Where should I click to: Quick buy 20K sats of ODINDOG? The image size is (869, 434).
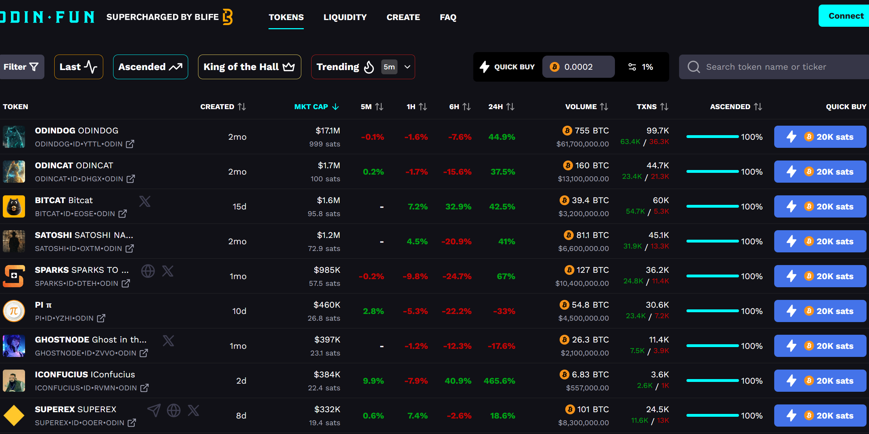(820, 137)
